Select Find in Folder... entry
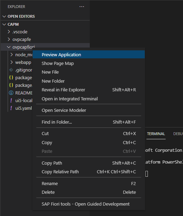The width and height of the screenshot is (183, 216). pyautogui.click(x=89, y=122)
